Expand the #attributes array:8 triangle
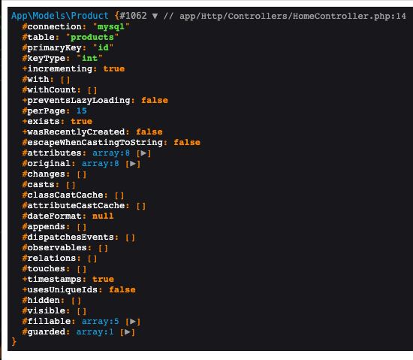The image size is (413, 360). (x=143, y=153)
